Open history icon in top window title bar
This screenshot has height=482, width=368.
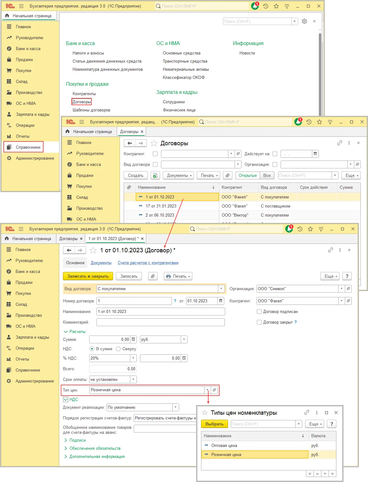(266, 6)
